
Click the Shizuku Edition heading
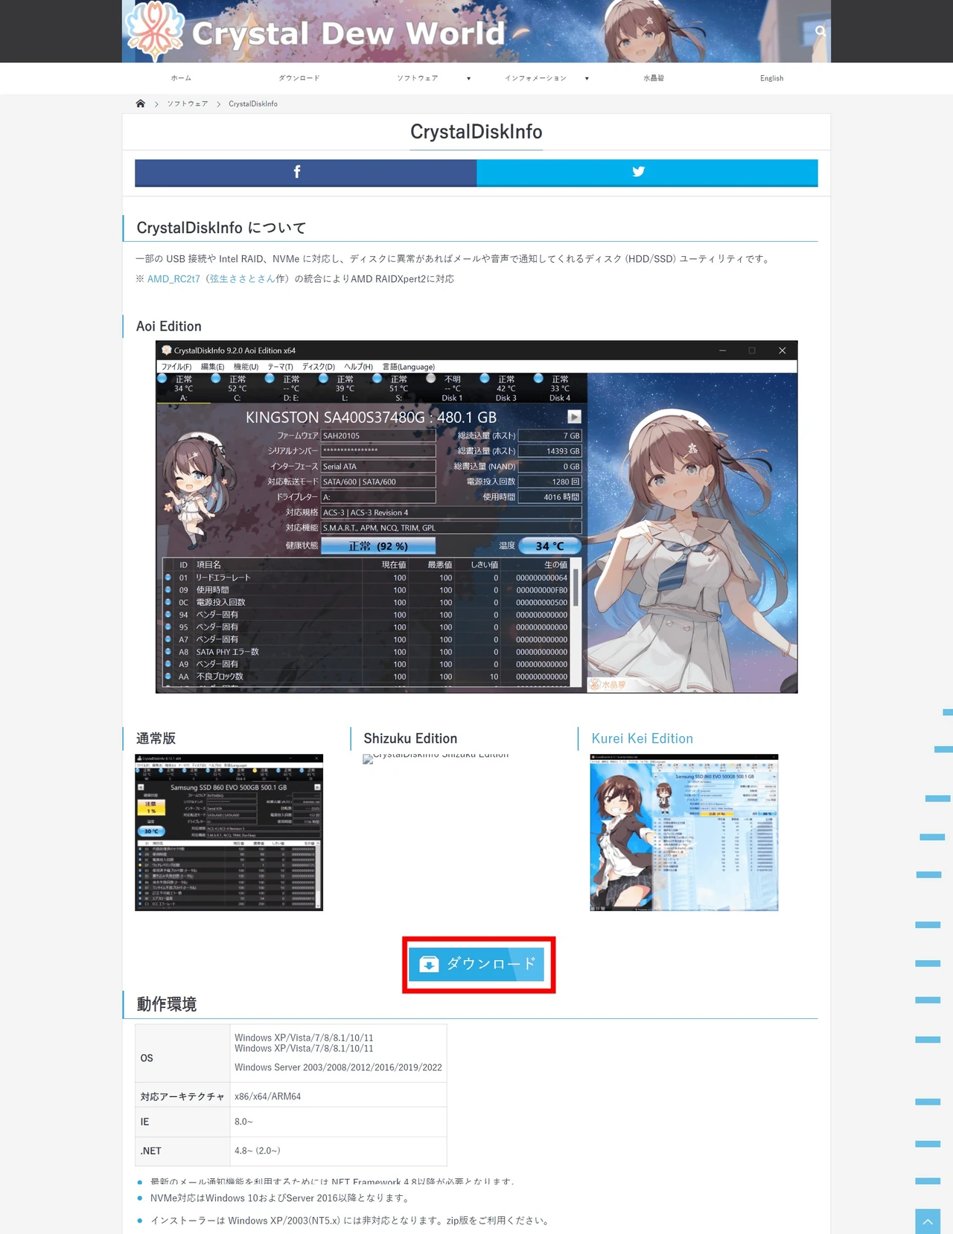410,738
